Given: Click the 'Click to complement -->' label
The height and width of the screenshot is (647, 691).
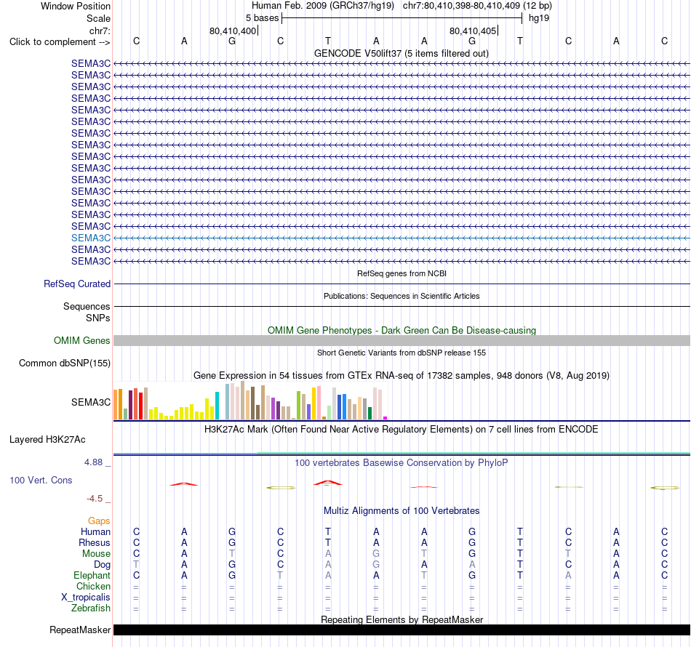Looking at the screenshot, I should (60, 42).
